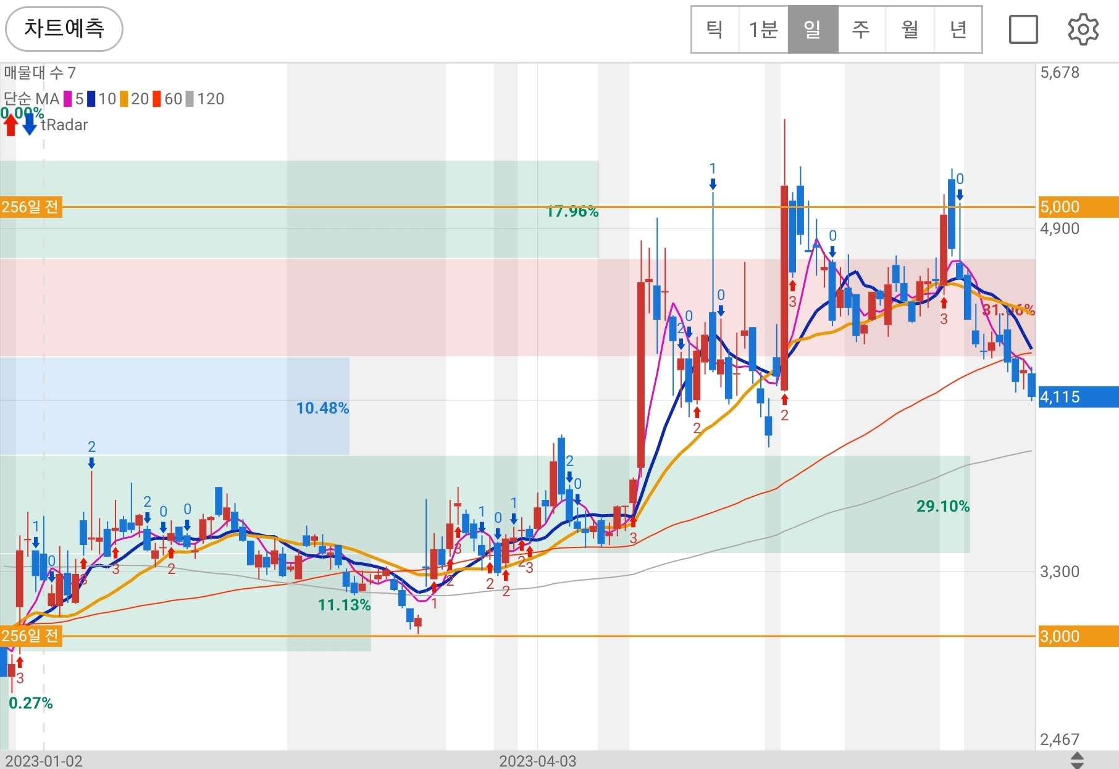This screenshot has width=1119, height=769.
Task: Tap the fullscreen square icon
Action: [1023, 29]
